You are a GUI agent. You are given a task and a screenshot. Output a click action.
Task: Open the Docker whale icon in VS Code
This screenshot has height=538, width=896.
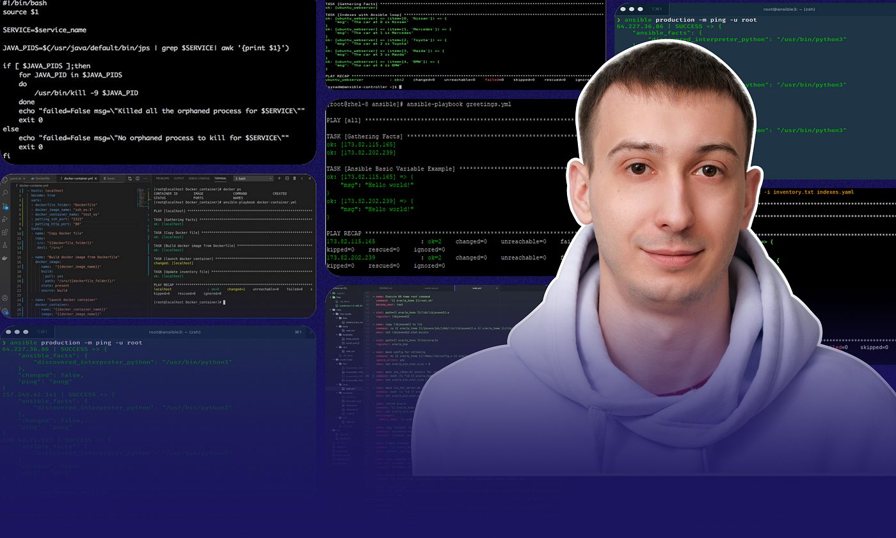coord(5,258)
